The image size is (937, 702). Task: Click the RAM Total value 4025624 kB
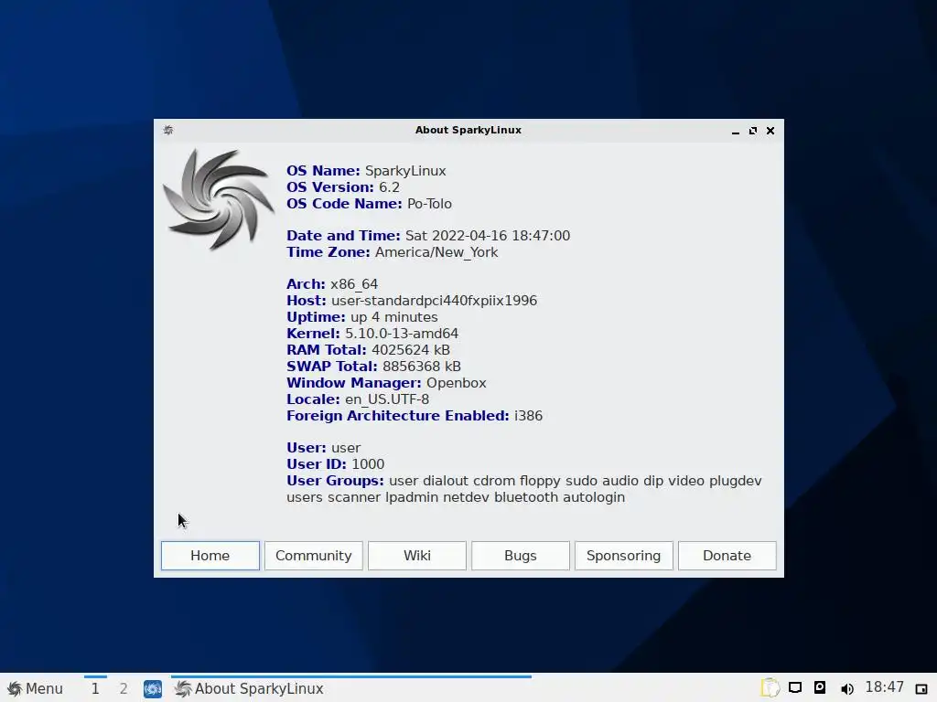click(411, 350)
